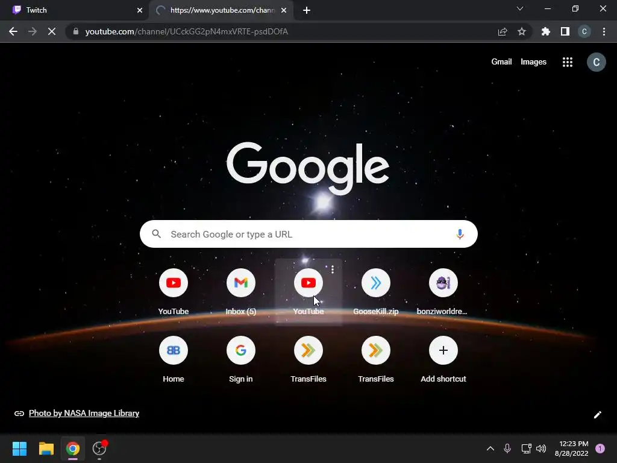This screenshot has height=463, width=617.
Task: Open the Extensions puzzle icon
Action: [546, 31]
